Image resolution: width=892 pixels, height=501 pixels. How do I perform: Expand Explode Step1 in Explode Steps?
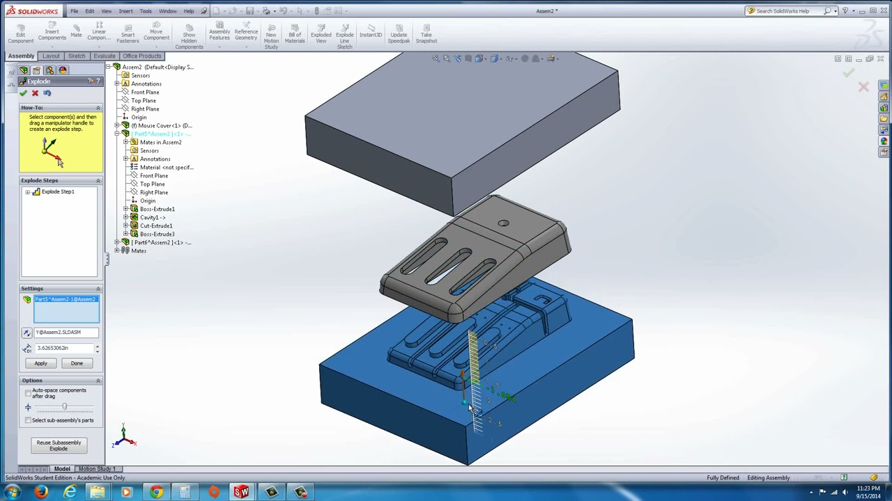pos(27,192)
